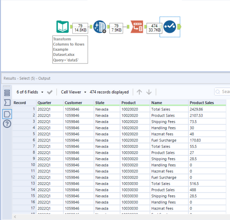Open the help question mark icon
Screen dimensions: 230x220
7,124
